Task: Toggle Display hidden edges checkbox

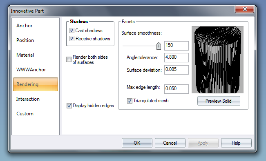Action: point(69,106)
